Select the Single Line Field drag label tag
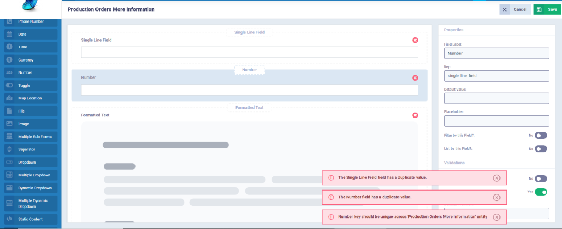 [250, 32]
